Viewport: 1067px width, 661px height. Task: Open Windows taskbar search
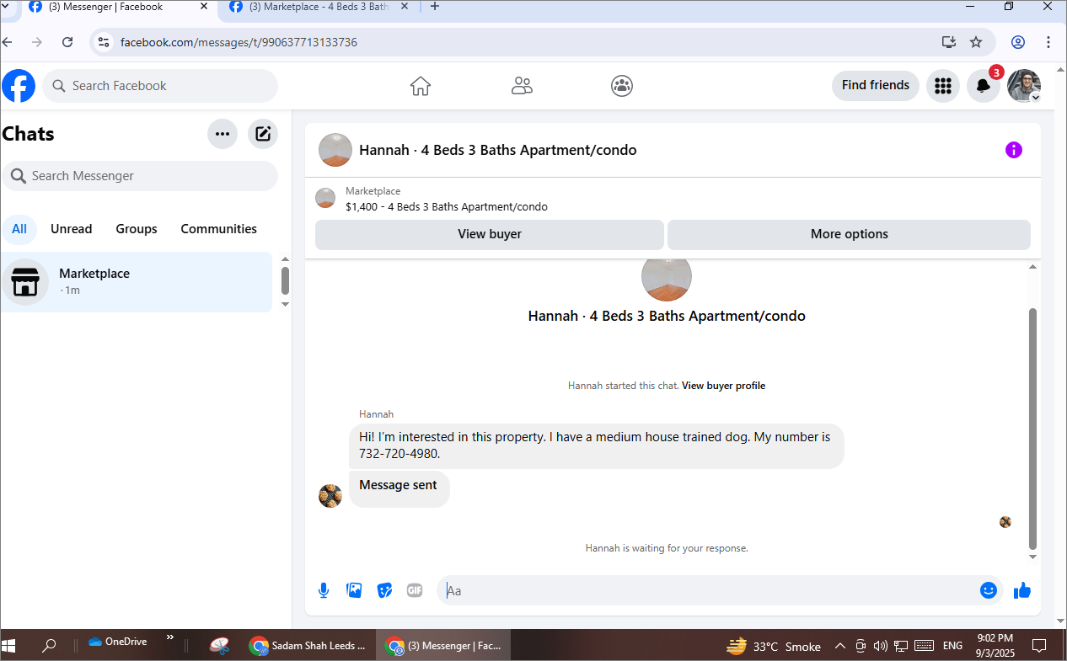[49, 646]
